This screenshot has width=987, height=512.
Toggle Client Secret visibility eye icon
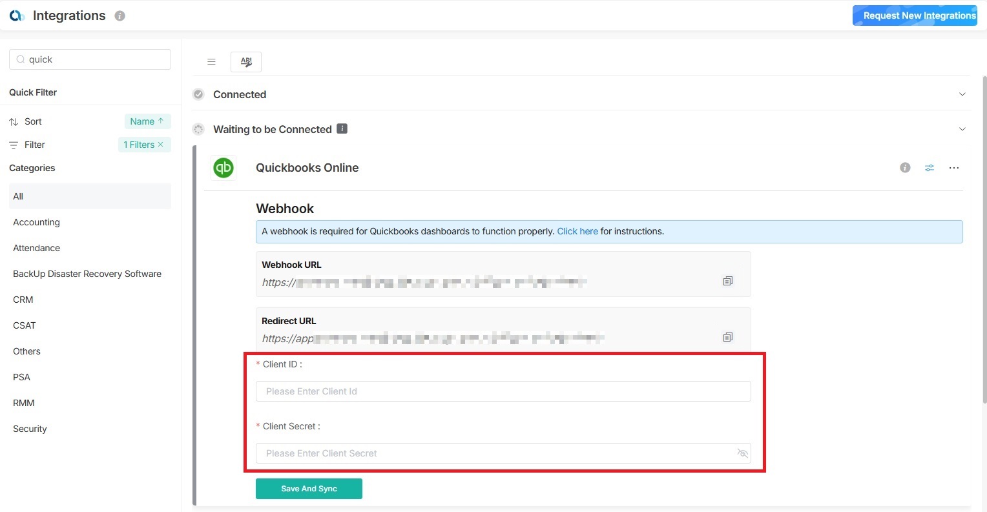coord(742,453)
